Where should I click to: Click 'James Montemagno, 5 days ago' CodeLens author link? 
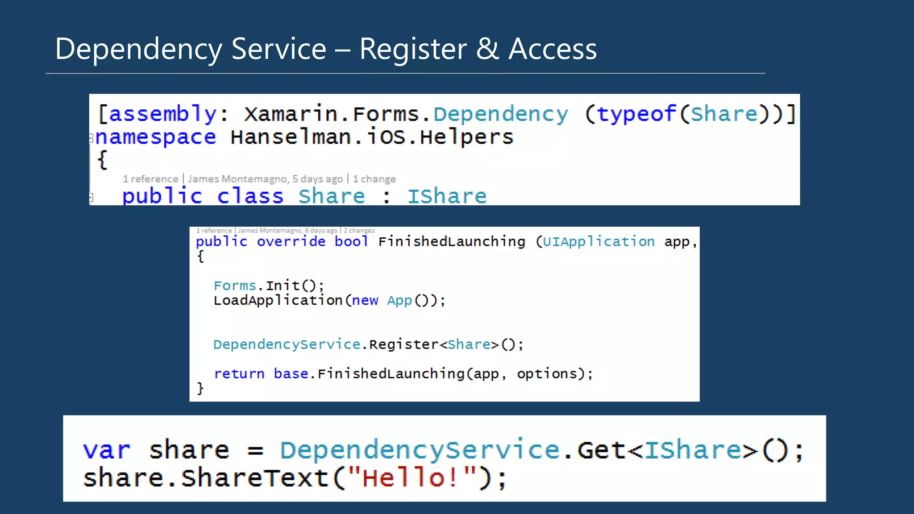tap(265, 179)
